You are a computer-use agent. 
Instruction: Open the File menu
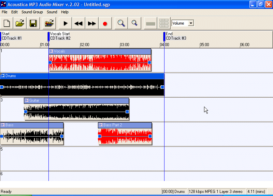4,12
